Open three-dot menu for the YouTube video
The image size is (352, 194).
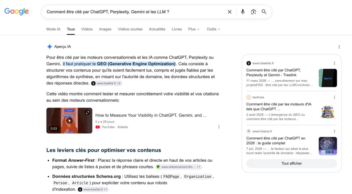pyautogui.click(x=219, y=127)
